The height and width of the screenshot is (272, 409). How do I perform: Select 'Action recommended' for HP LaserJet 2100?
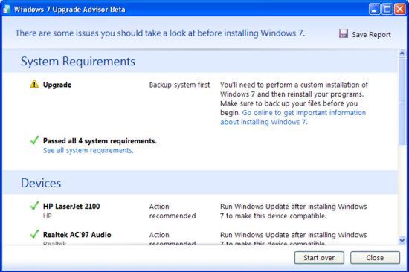pos(173,211)
